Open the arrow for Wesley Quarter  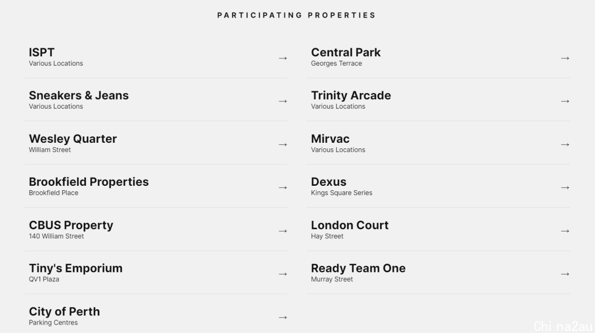[283, 144]
